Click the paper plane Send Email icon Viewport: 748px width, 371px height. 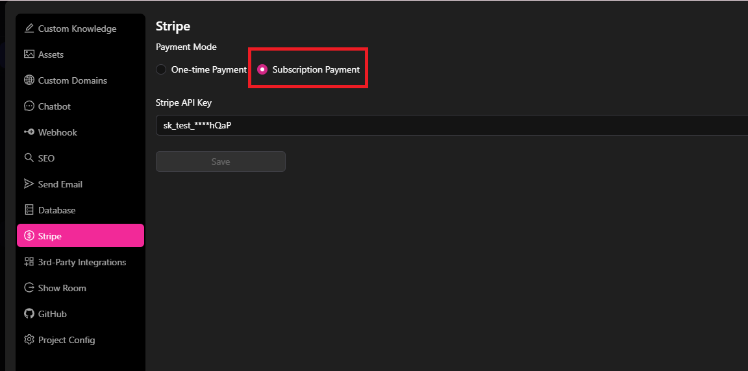(29, 184)
